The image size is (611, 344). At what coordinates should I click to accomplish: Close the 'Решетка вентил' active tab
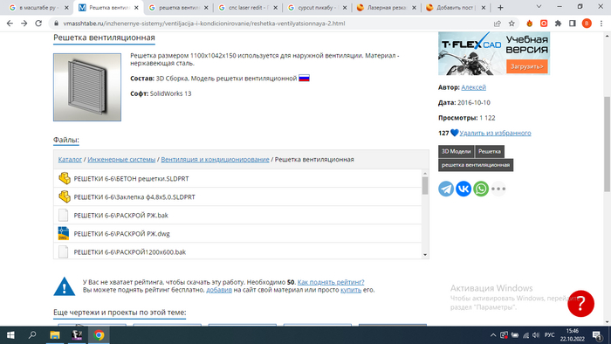(x=136, y=7)
